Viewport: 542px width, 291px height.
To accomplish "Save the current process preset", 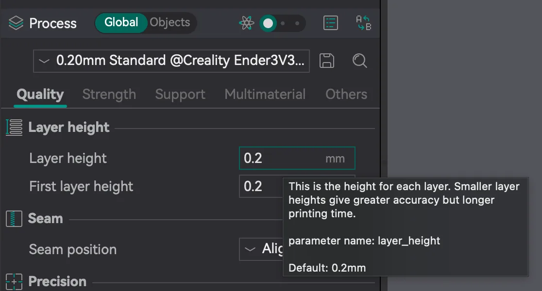I will pos(327,61).
